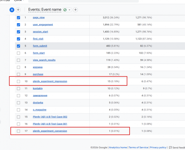
Task: Open the plerdy_experiment_conversion event link
Action: 50,131
